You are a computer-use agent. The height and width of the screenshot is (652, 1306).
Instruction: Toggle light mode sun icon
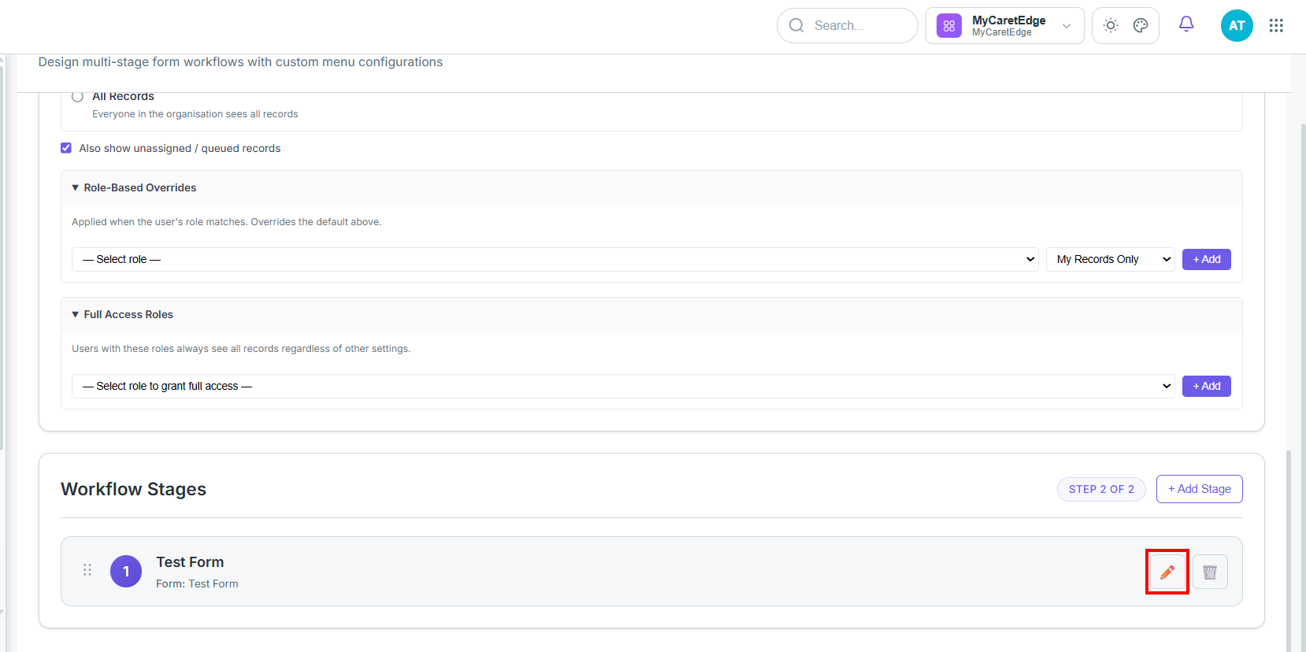pyautogui.click(x=1111, y=25)
